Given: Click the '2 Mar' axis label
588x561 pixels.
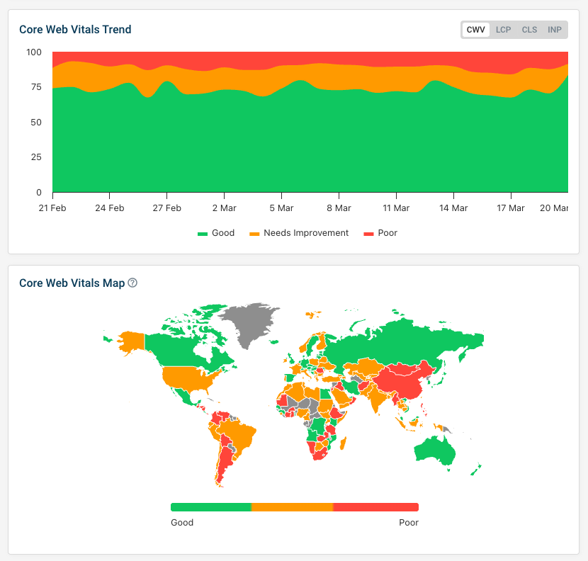Looking at the screenshot, I should (x=225, y=208).
